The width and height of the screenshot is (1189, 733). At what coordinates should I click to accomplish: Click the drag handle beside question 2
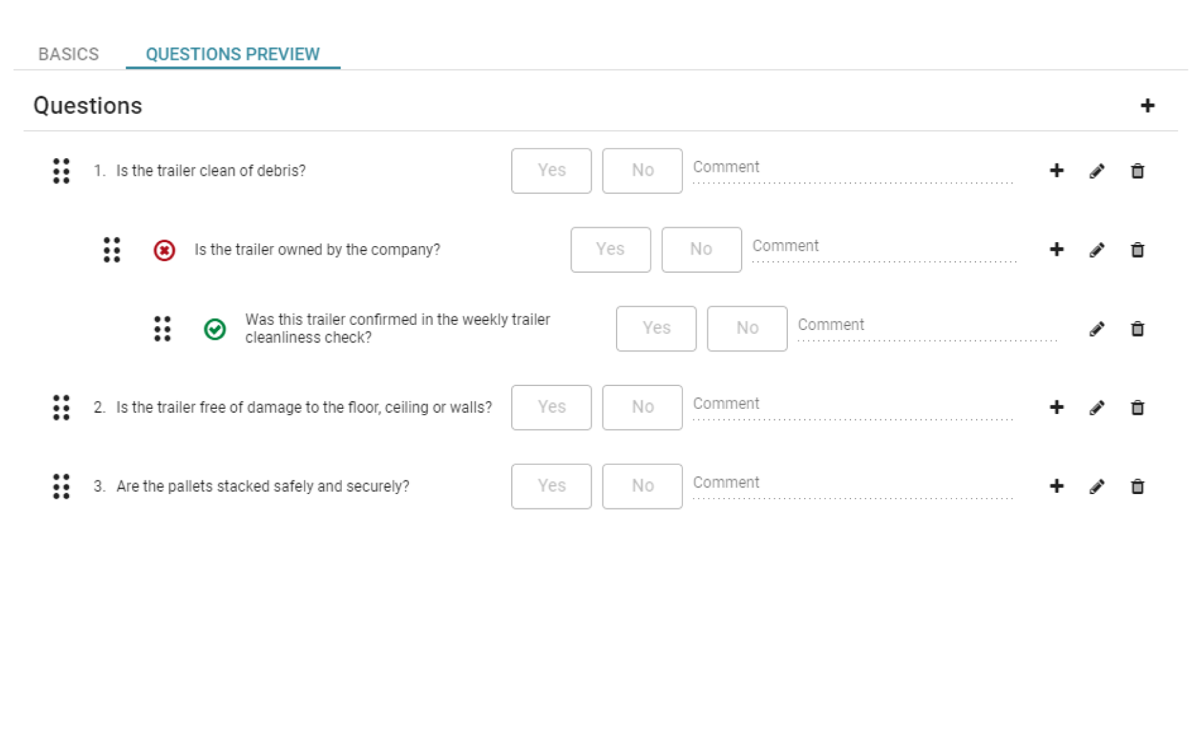(x=62, y=408)
